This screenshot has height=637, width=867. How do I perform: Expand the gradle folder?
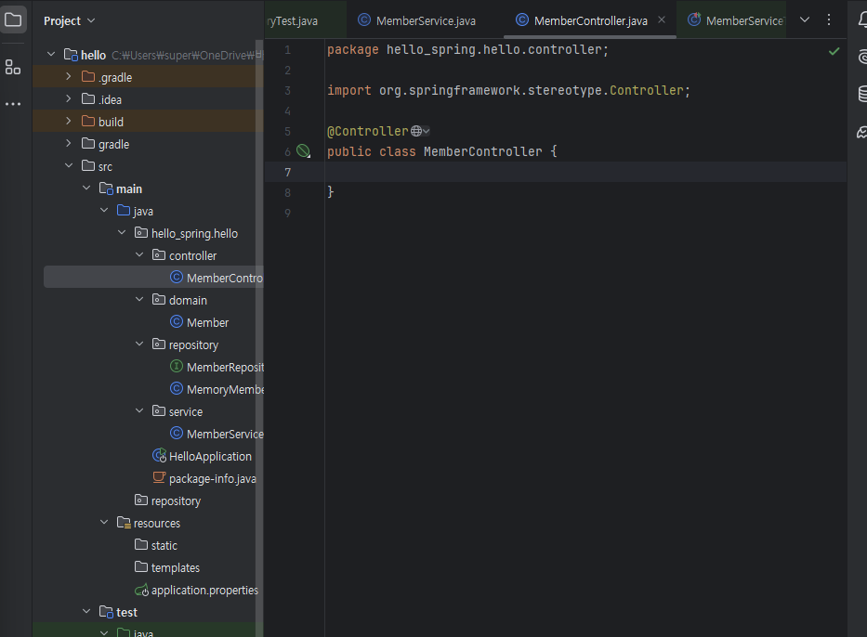point(69,143)
